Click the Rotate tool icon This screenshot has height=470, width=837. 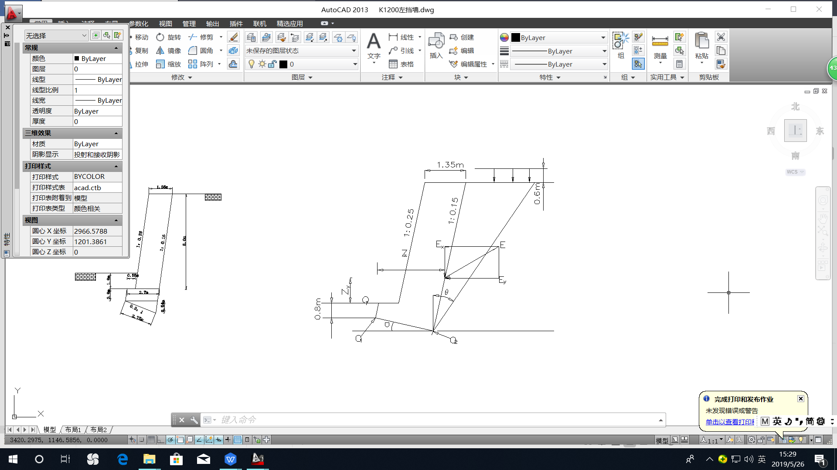coord(160,37)
